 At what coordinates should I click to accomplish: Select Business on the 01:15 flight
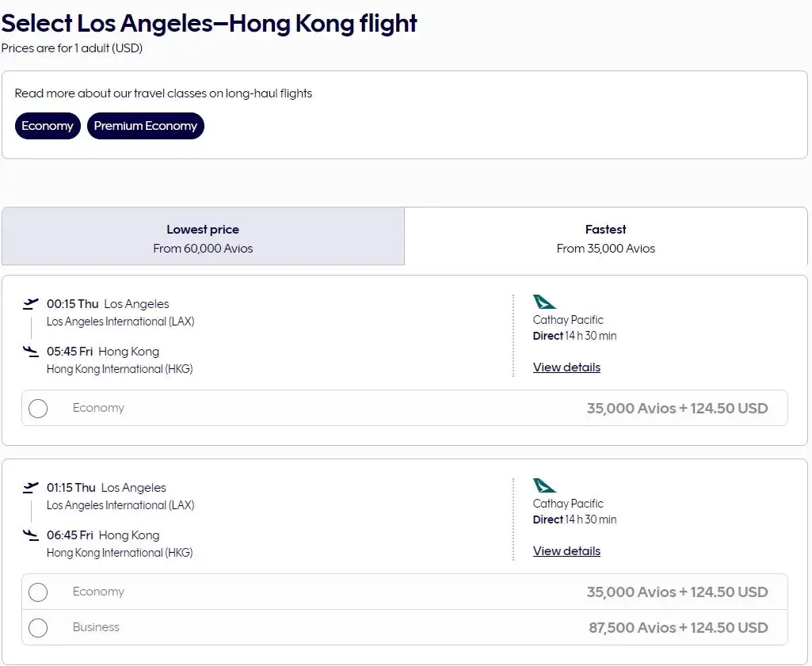(38, 628)
